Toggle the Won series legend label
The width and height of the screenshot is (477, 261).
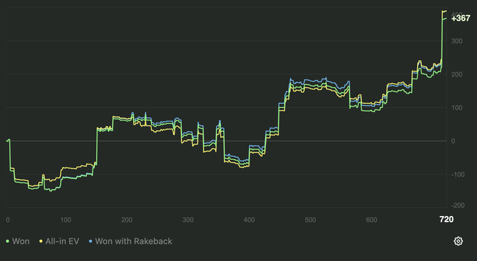21,241
